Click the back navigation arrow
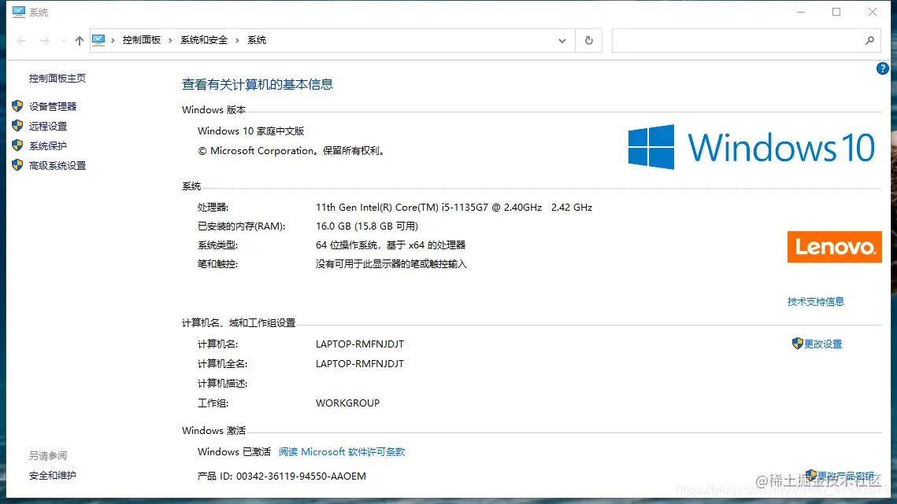Viewport: 897px width, 504px height. [x=21, y=41]
